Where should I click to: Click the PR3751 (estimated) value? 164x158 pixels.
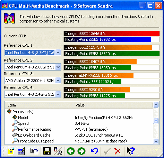91,129
